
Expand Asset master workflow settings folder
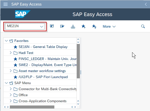pyautogui.click(x=11, y=71)
